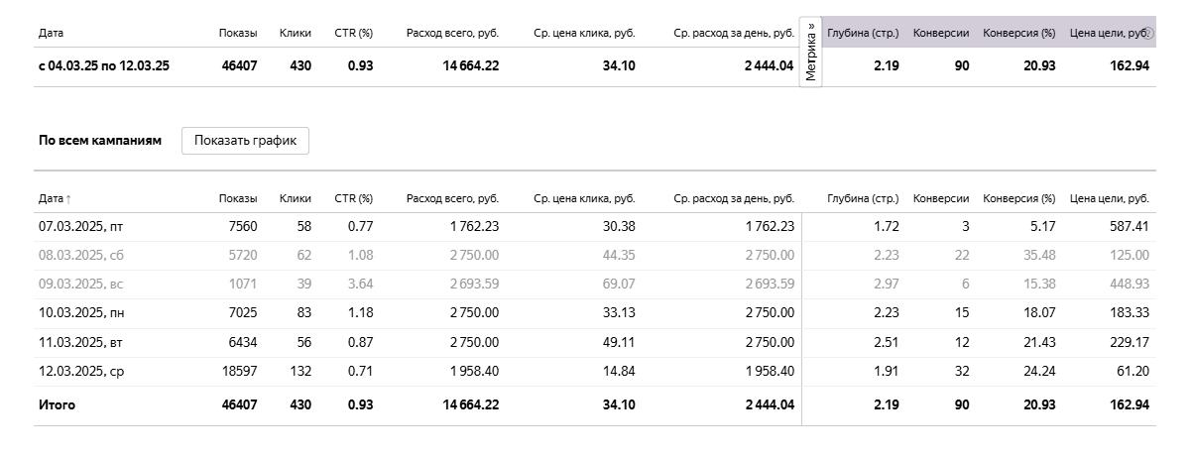Select the greyed 08.03.2025, сб date row
Screen dimensions: 1193x458
[x=80, y=256]
